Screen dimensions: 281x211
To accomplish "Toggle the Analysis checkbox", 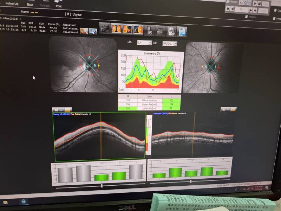I will (x=247, y=17).
